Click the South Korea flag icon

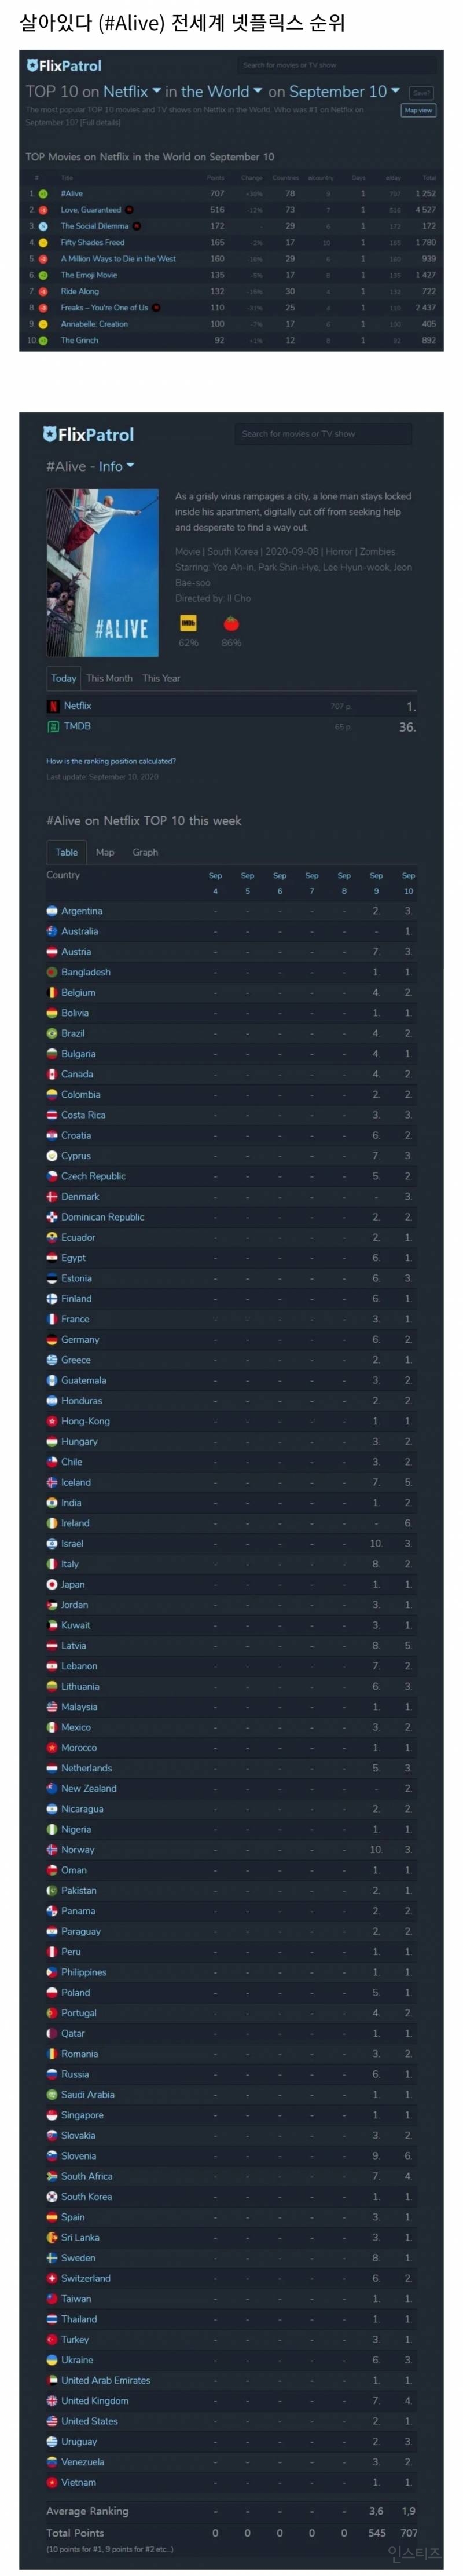coord(52,2196)
